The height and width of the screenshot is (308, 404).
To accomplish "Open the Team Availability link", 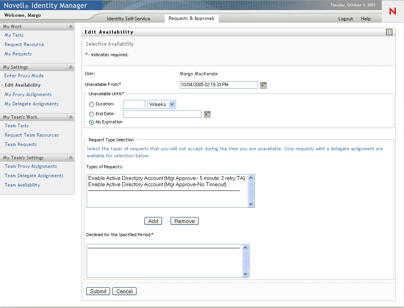I will pyautogui.click(x=22, y=185).
